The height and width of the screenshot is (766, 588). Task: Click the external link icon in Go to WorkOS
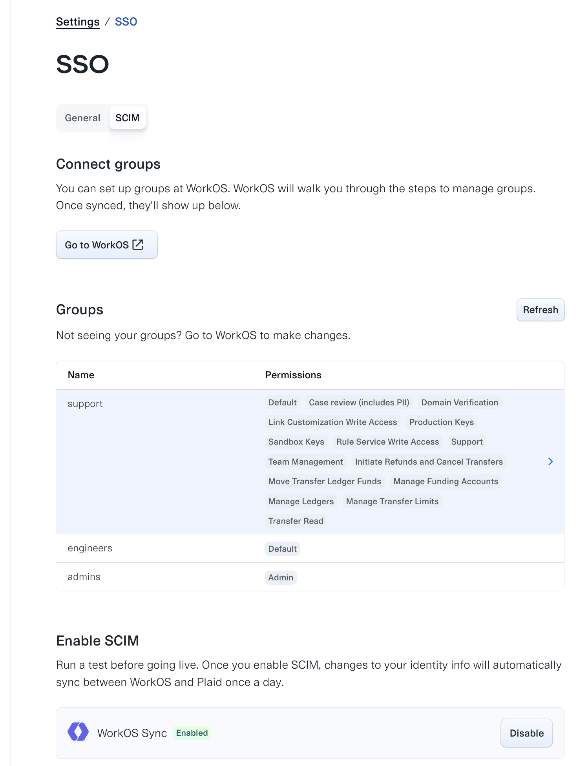click(x=138, y=244)
